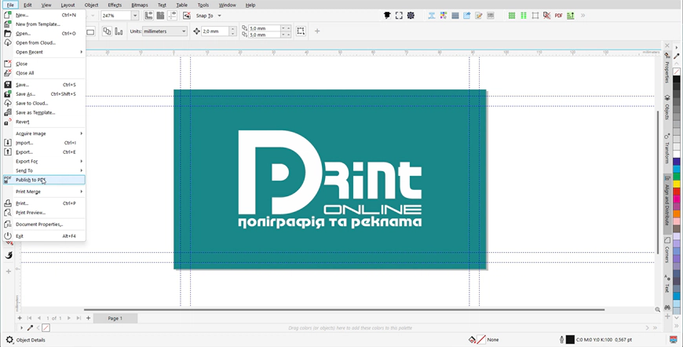Image resolution: width=683 pixels, height=347 pixels.
Task: Expand the Print Merge submenu
Action: tap(44, 192)
